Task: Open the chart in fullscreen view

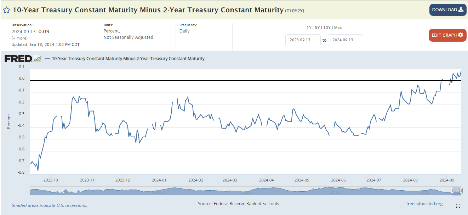Action: (458, 206)
